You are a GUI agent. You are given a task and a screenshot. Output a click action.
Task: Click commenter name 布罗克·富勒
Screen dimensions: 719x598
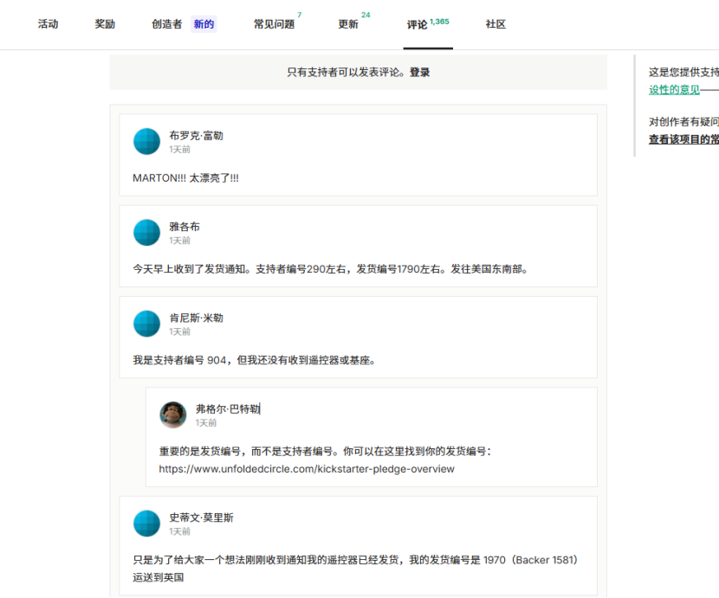coord(197,136)
